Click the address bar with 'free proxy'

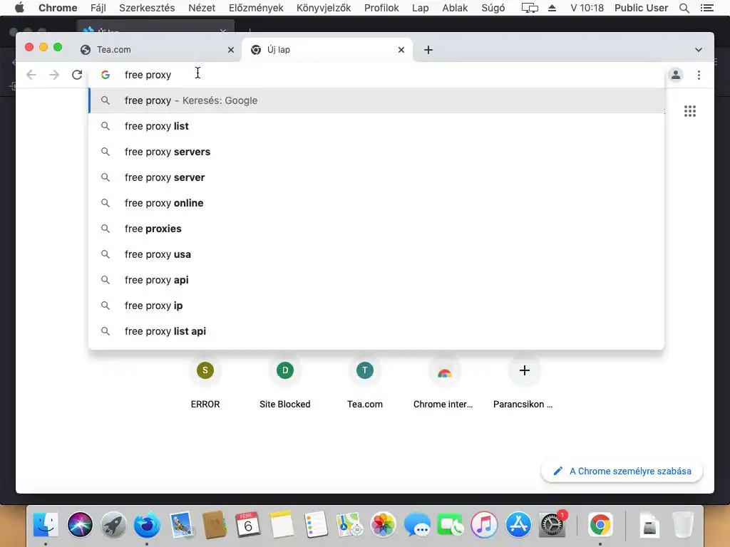click(x=376, y=75)
